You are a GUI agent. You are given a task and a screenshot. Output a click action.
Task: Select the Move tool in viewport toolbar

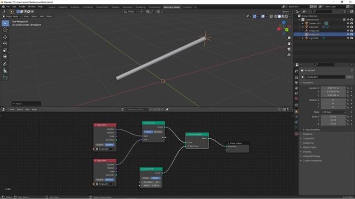(5, 37)
